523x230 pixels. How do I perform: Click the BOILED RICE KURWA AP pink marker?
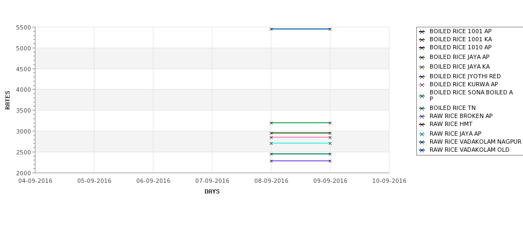tap(422, 85)
